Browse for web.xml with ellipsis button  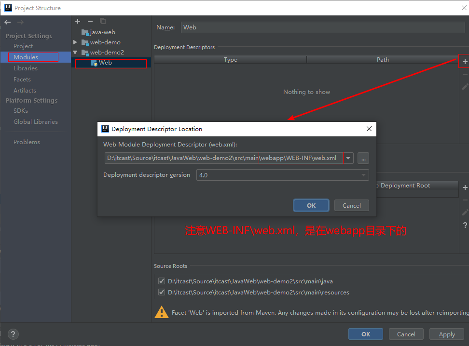[x=363, y=158]
